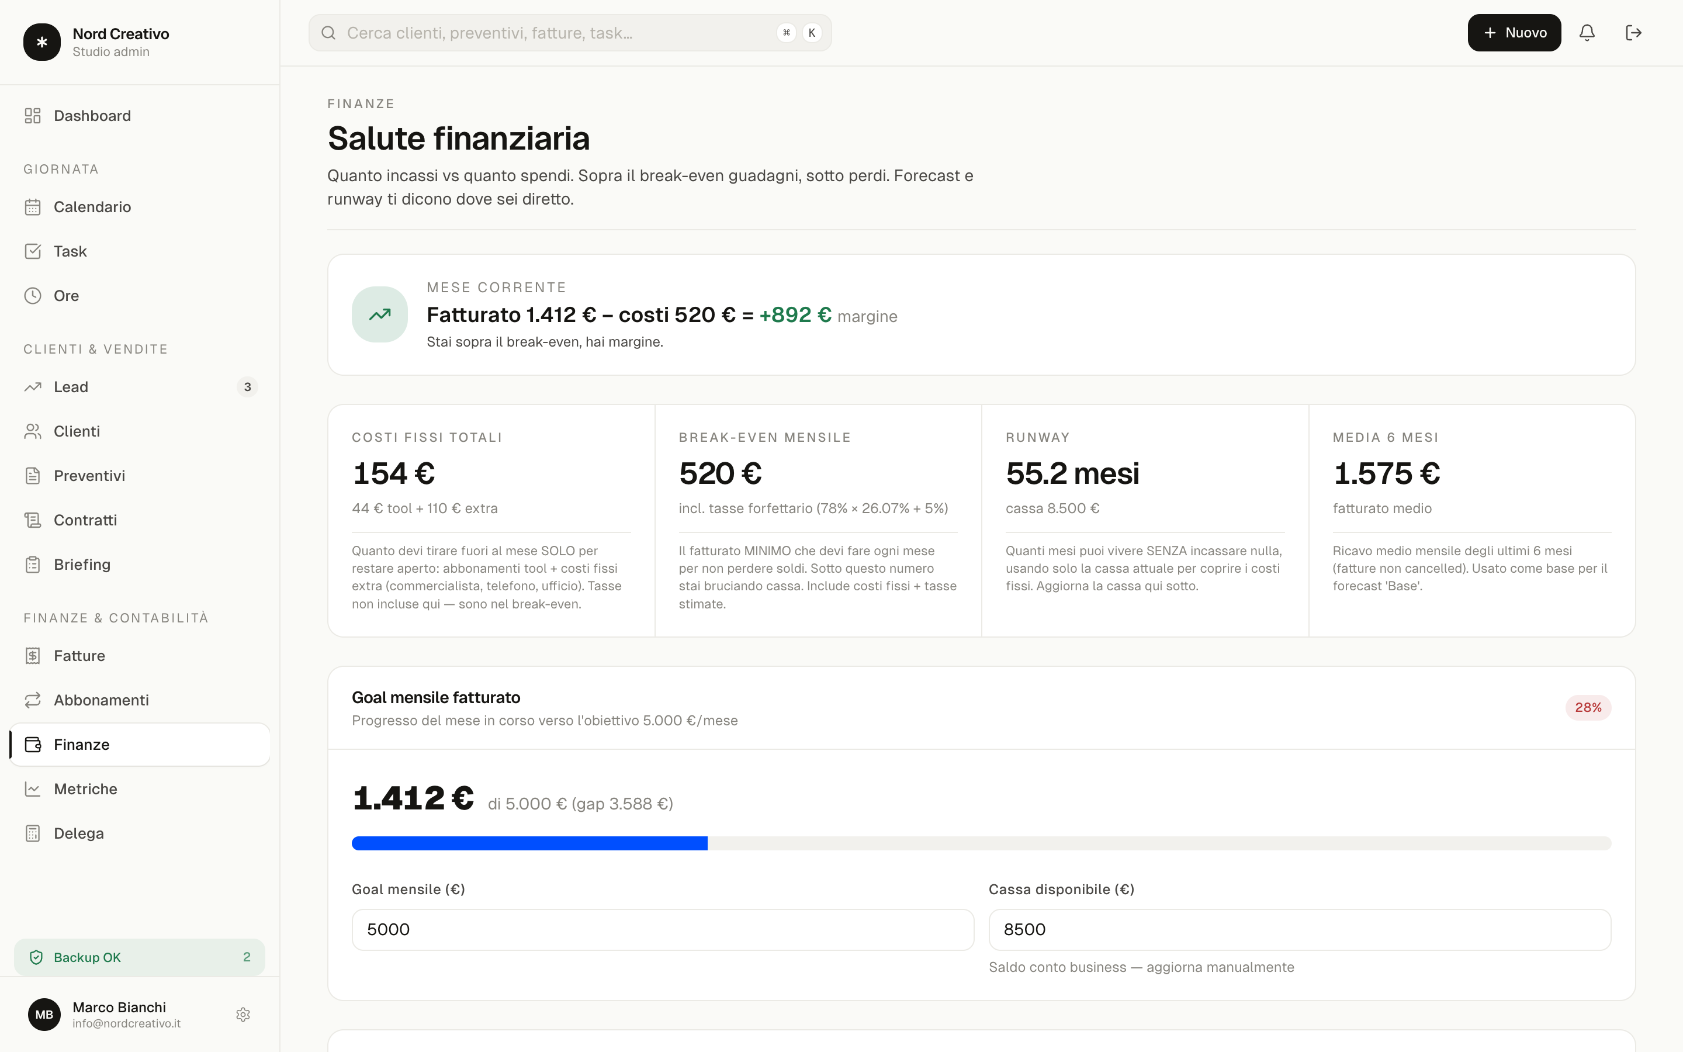Click the Backup OK status button

click(140, 957)
